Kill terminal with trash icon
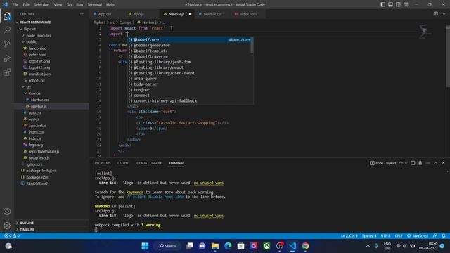The image size is (450, 253). pos(420,163)
